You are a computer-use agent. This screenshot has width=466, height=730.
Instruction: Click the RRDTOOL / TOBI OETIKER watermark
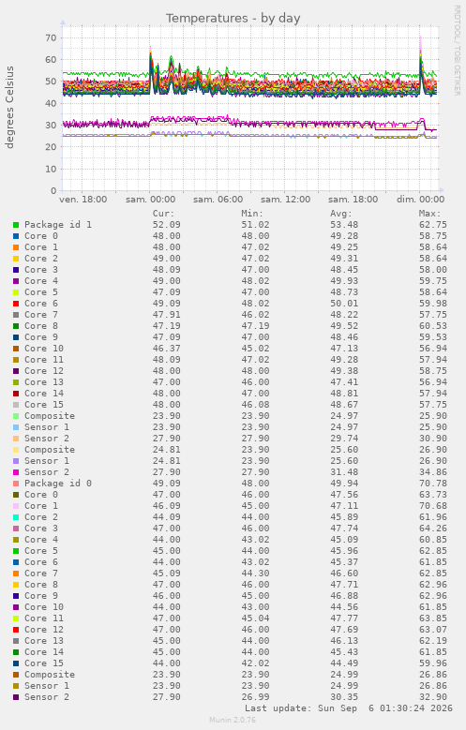coord(458,51)
